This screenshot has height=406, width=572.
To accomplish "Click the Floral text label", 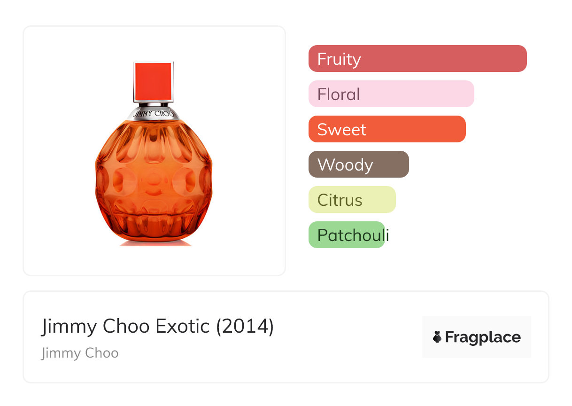I will pos(339,94).
